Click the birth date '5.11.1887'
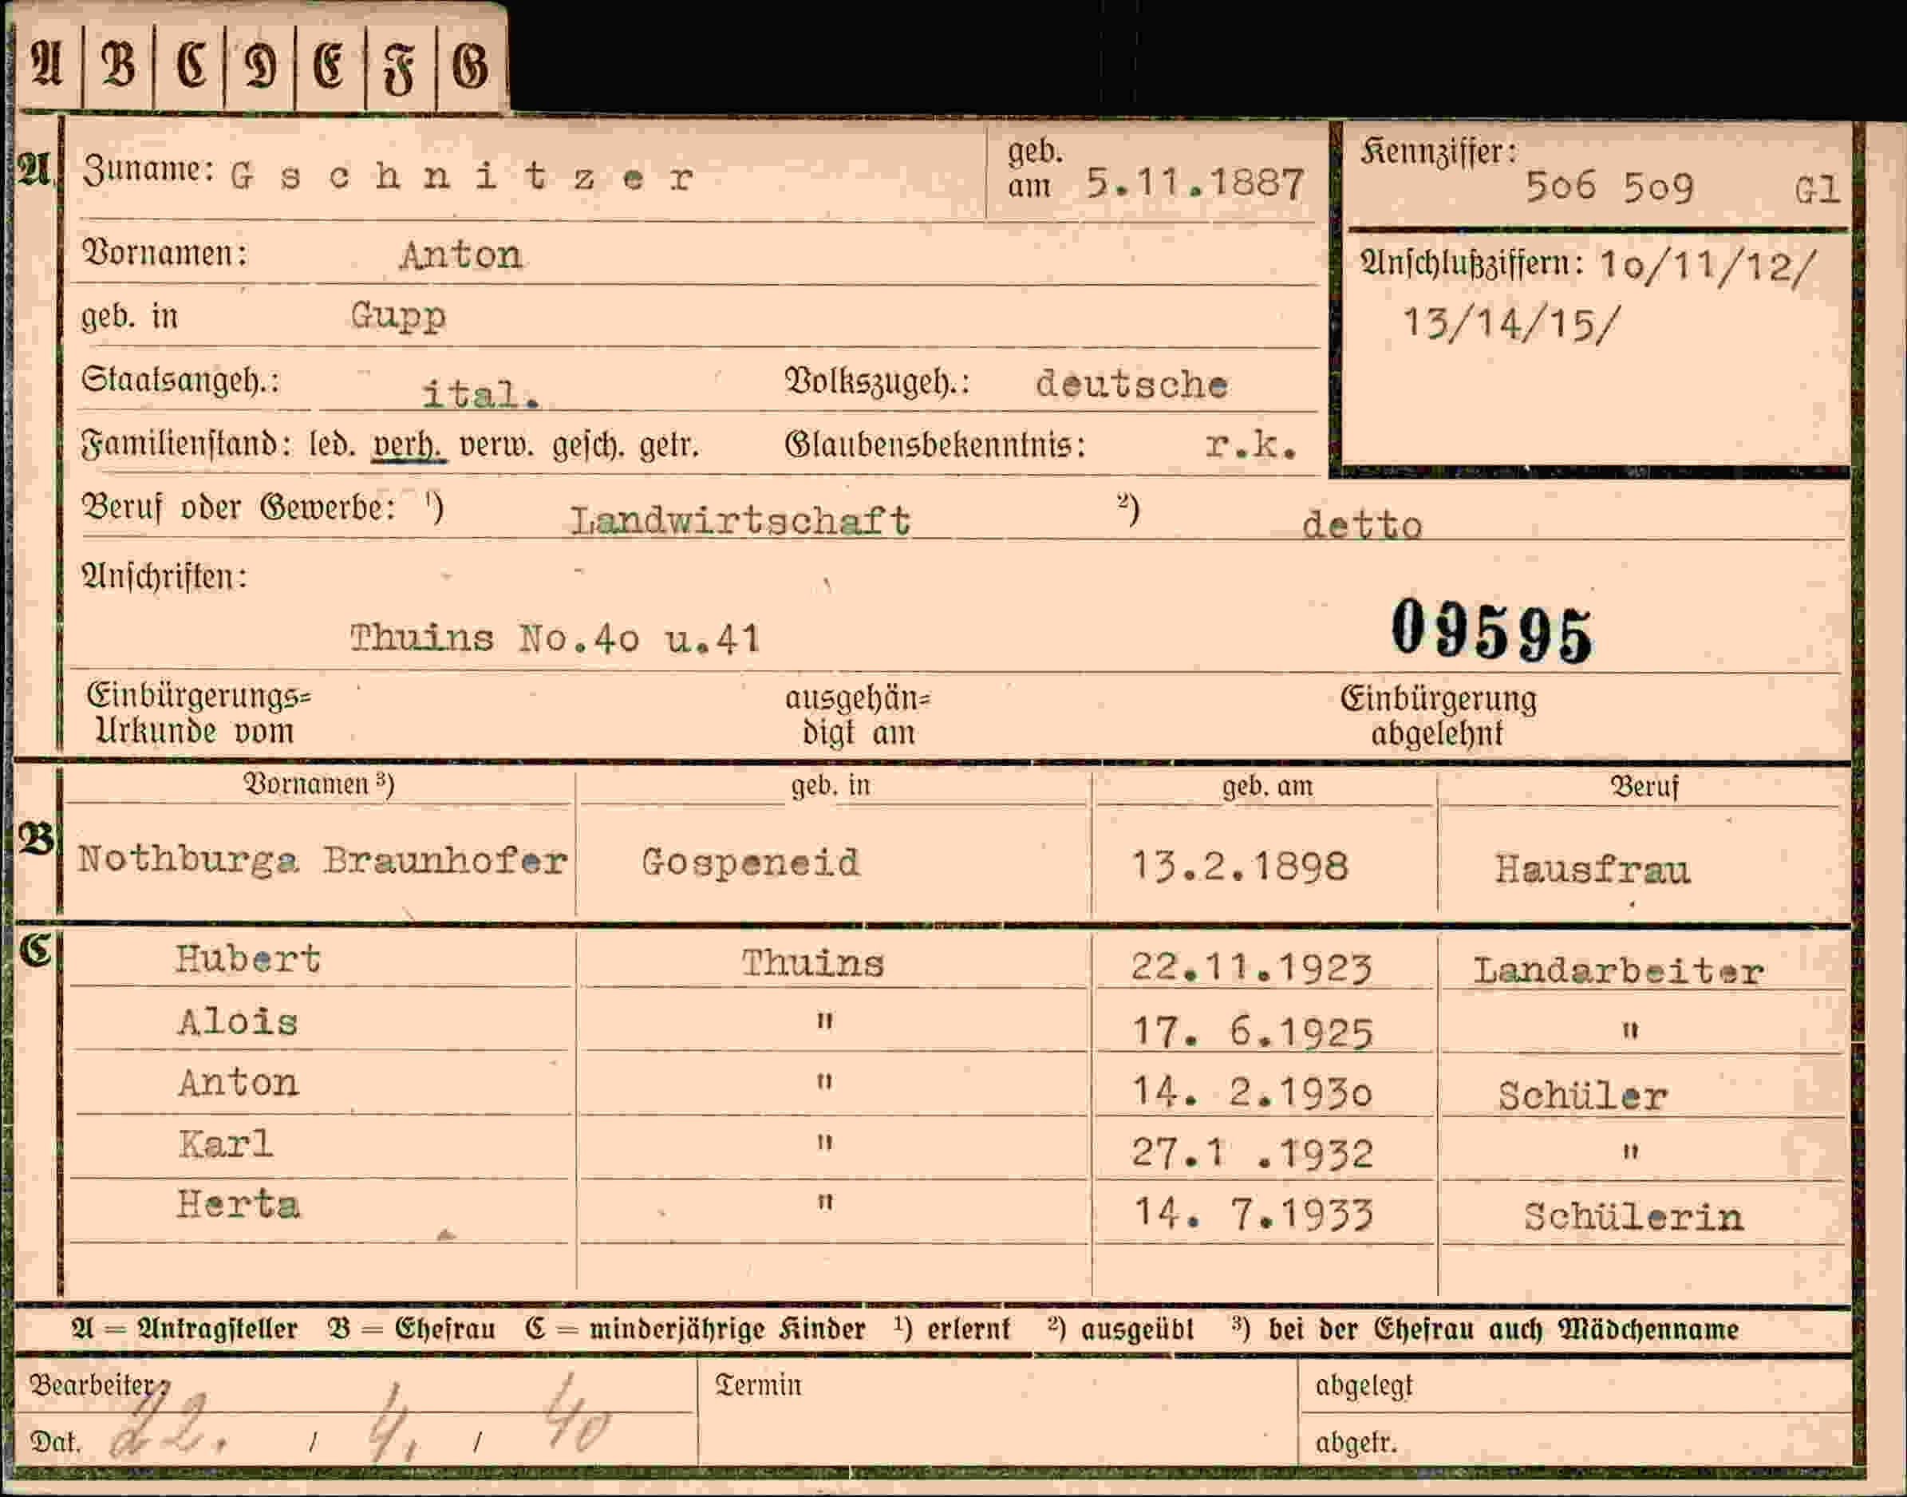Image resolution: width=1907 pixels, height=1497 pixels. point(1195,184)
